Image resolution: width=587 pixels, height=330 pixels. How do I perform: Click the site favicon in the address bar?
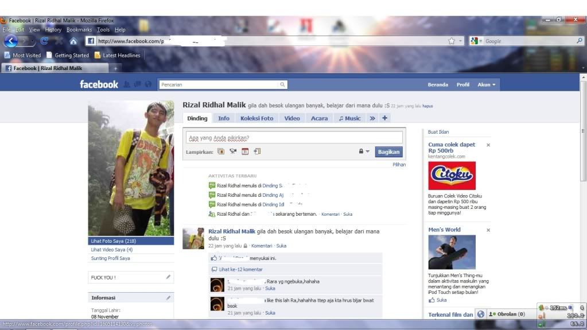point(90,41)
